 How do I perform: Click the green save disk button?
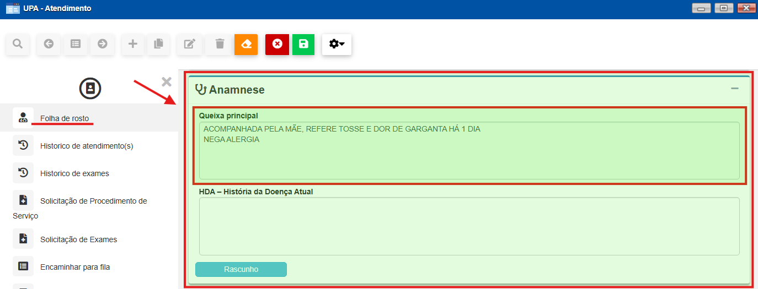point(303,44)
